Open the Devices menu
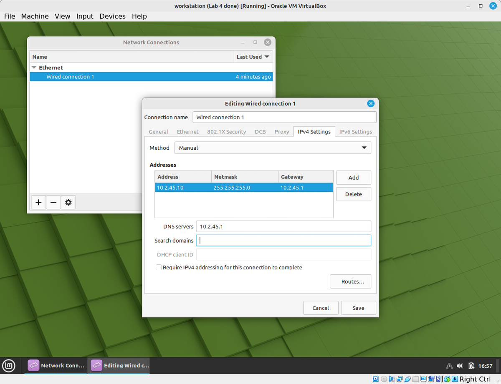501x384 pixels. (112, 16)
